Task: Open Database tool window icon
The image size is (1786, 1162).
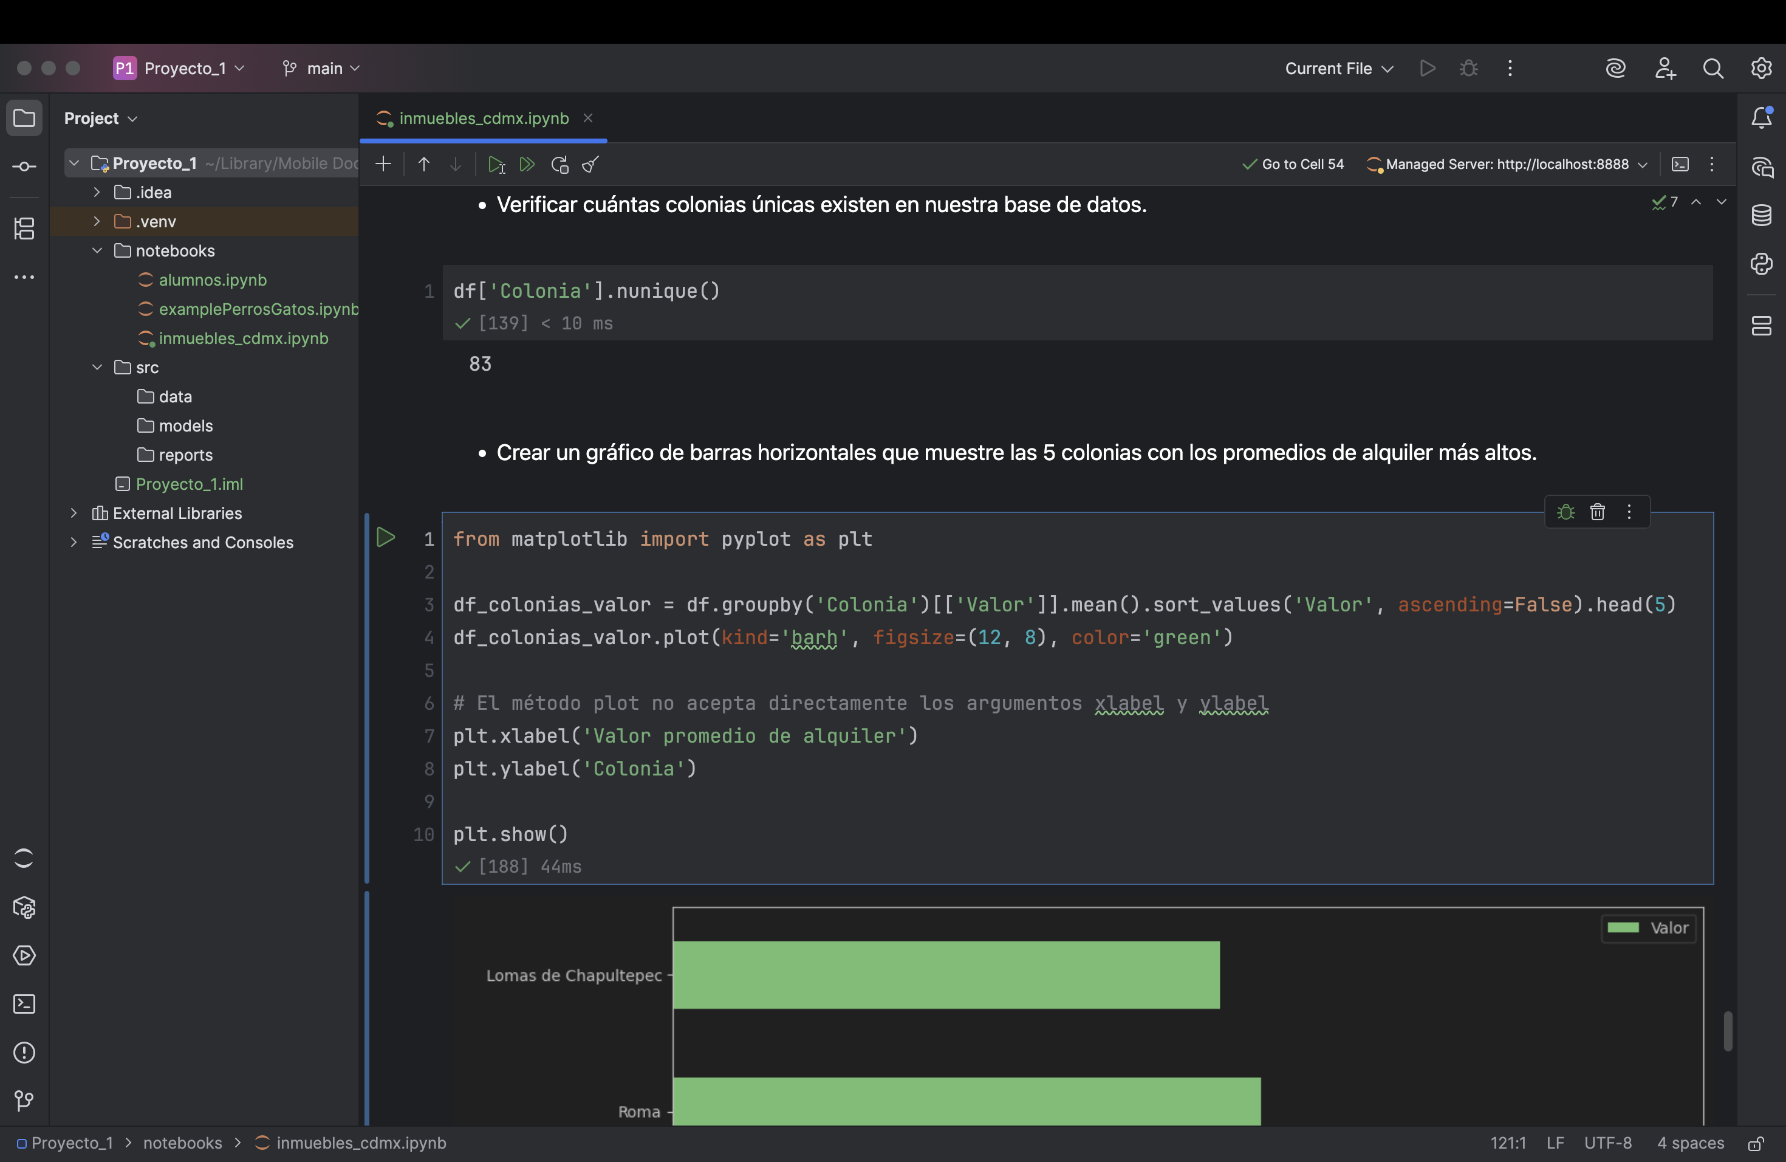Action: 1761,215
